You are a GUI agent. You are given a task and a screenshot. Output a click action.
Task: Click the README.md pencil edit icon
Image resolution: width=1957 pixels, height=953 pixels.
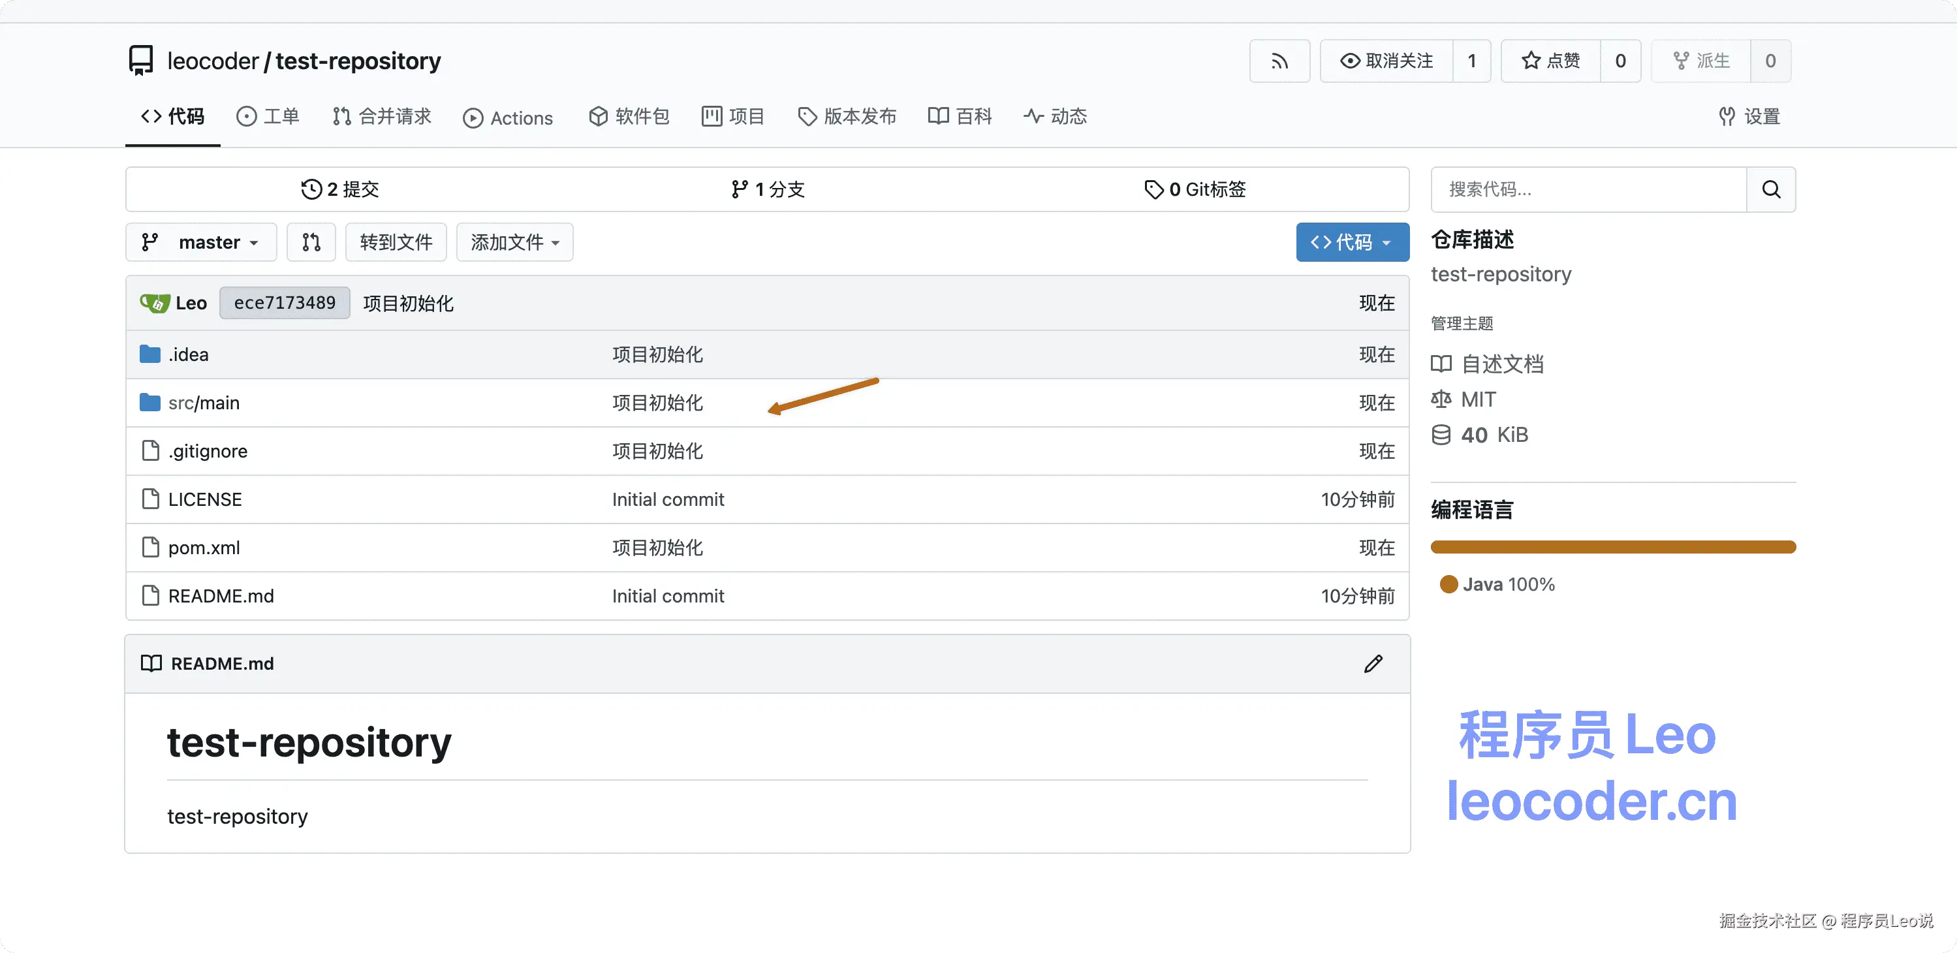(1373, 663)
